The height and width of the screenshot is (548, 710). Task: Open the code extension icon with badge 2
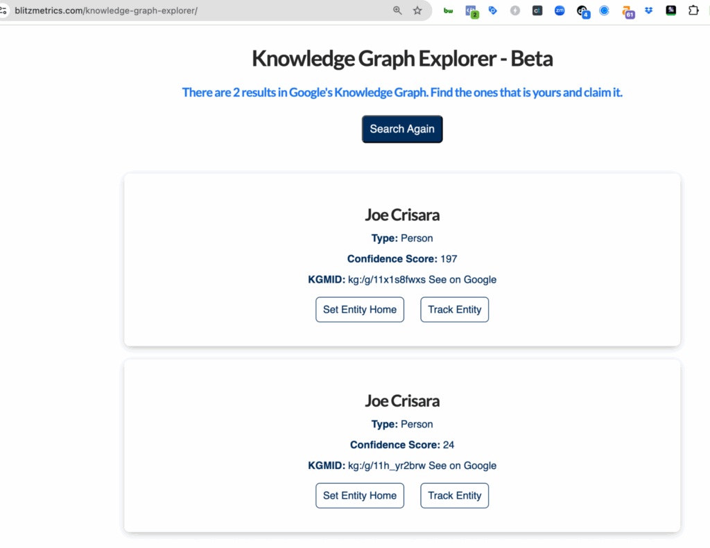tap(472, 10)
